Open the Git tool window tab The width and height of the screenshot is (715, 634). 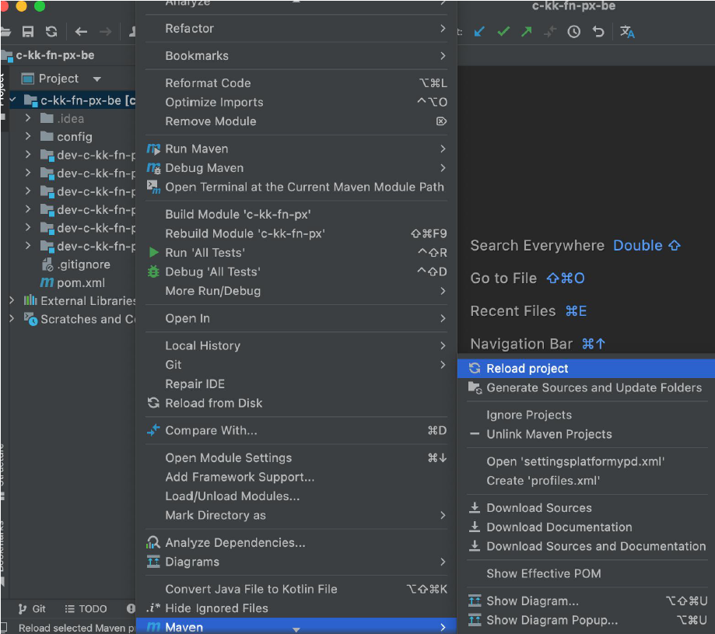(x=32, y=608)
